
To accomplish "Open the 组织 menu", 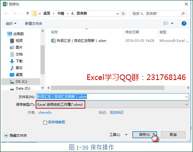I will click(11, 24).
